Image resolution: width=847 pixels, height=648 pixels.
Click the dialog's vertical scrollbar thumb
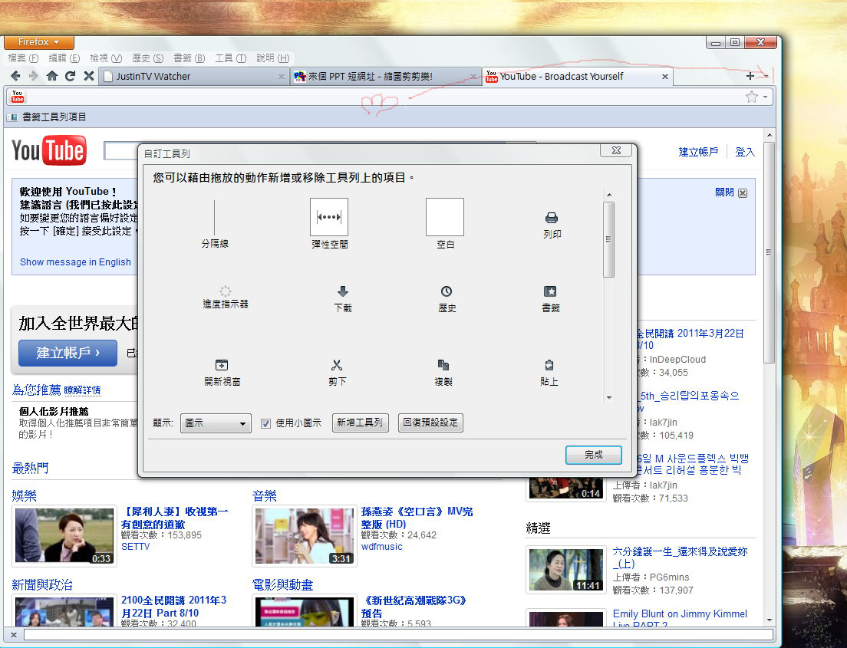[609, 239]
